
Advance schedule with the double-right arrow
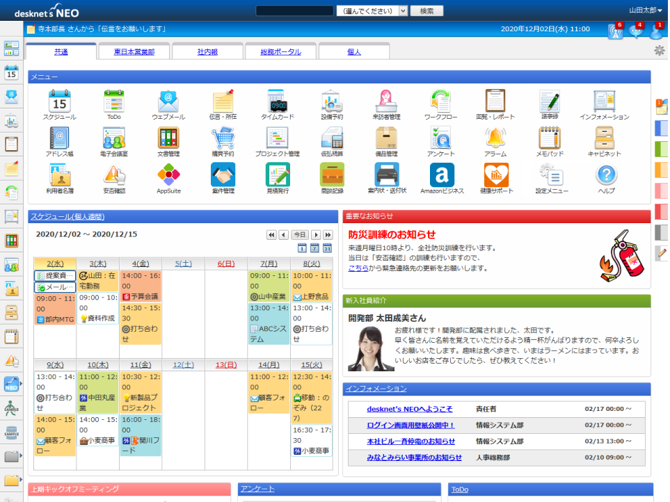328,235
